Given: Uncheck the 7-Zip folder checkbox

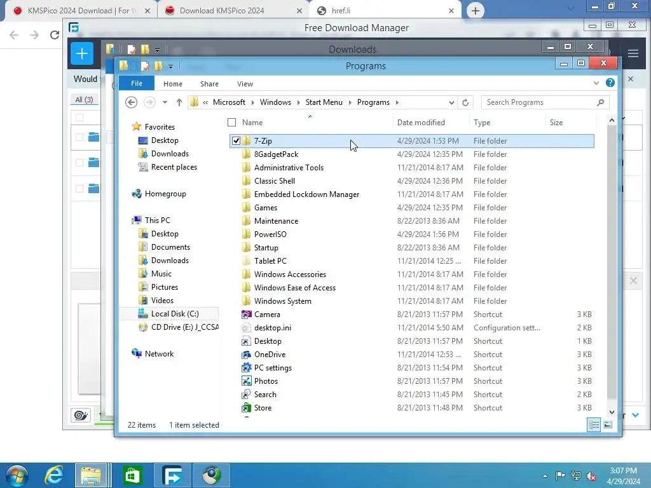Looking at the screenshot, I should coord(236,140).
